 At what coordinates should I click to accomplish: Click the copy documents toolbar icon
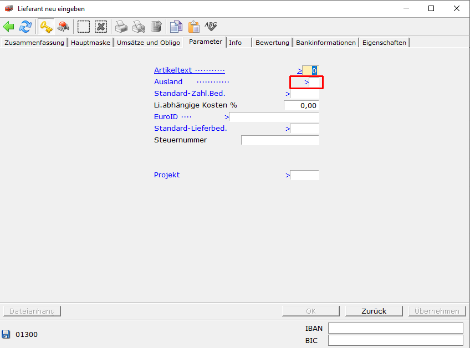coord(176,27)
